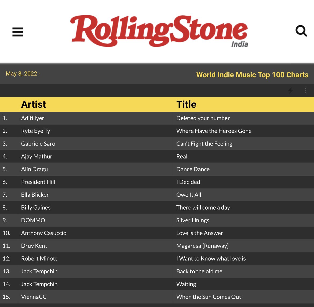Select title When the Sun Comes Out
Image resolution: width=314 pixels, height=307 pixels.
coord(209,297)
